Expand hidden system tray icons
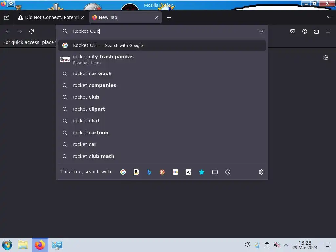Viewport: 336px width, 252px height. [286, 245]
